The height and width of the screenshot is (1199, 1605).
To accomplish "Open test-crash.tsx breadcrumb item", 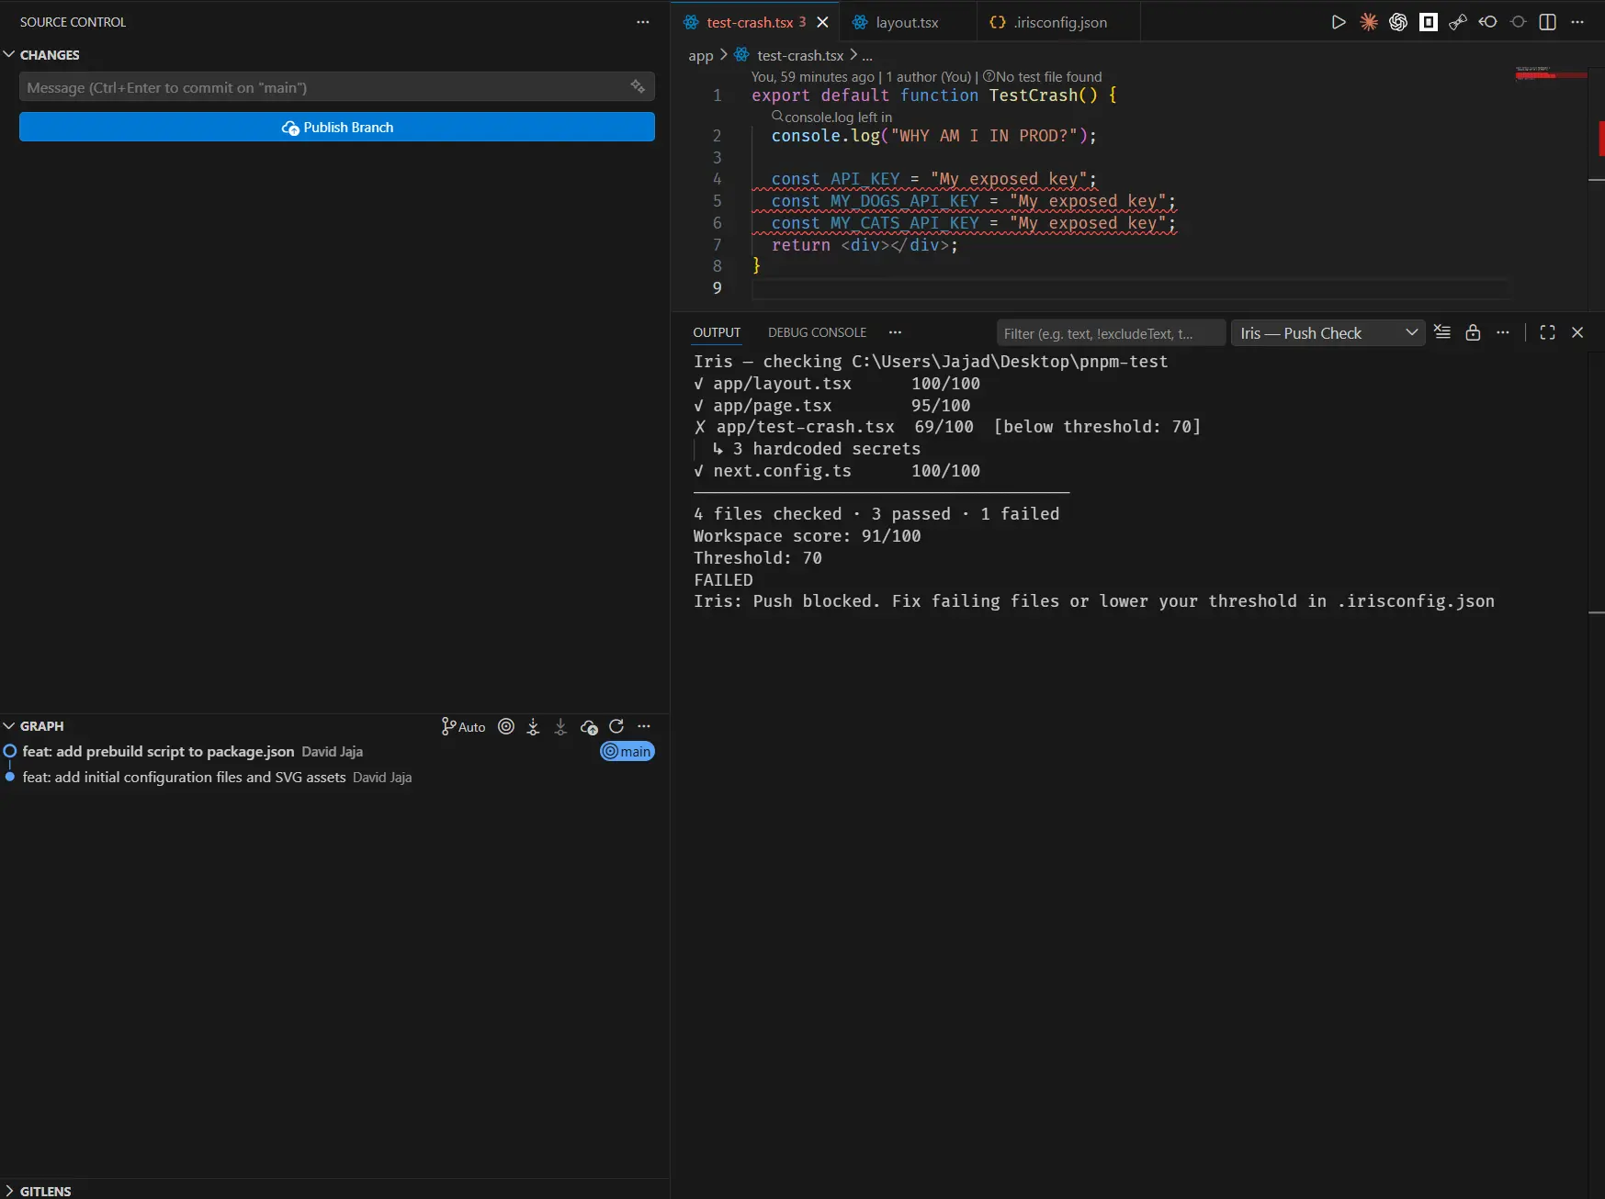I will 789,55.
